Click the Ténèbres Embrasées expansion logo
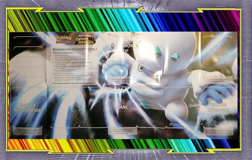Viewport: 252px width, 160px height. point(85,39)
